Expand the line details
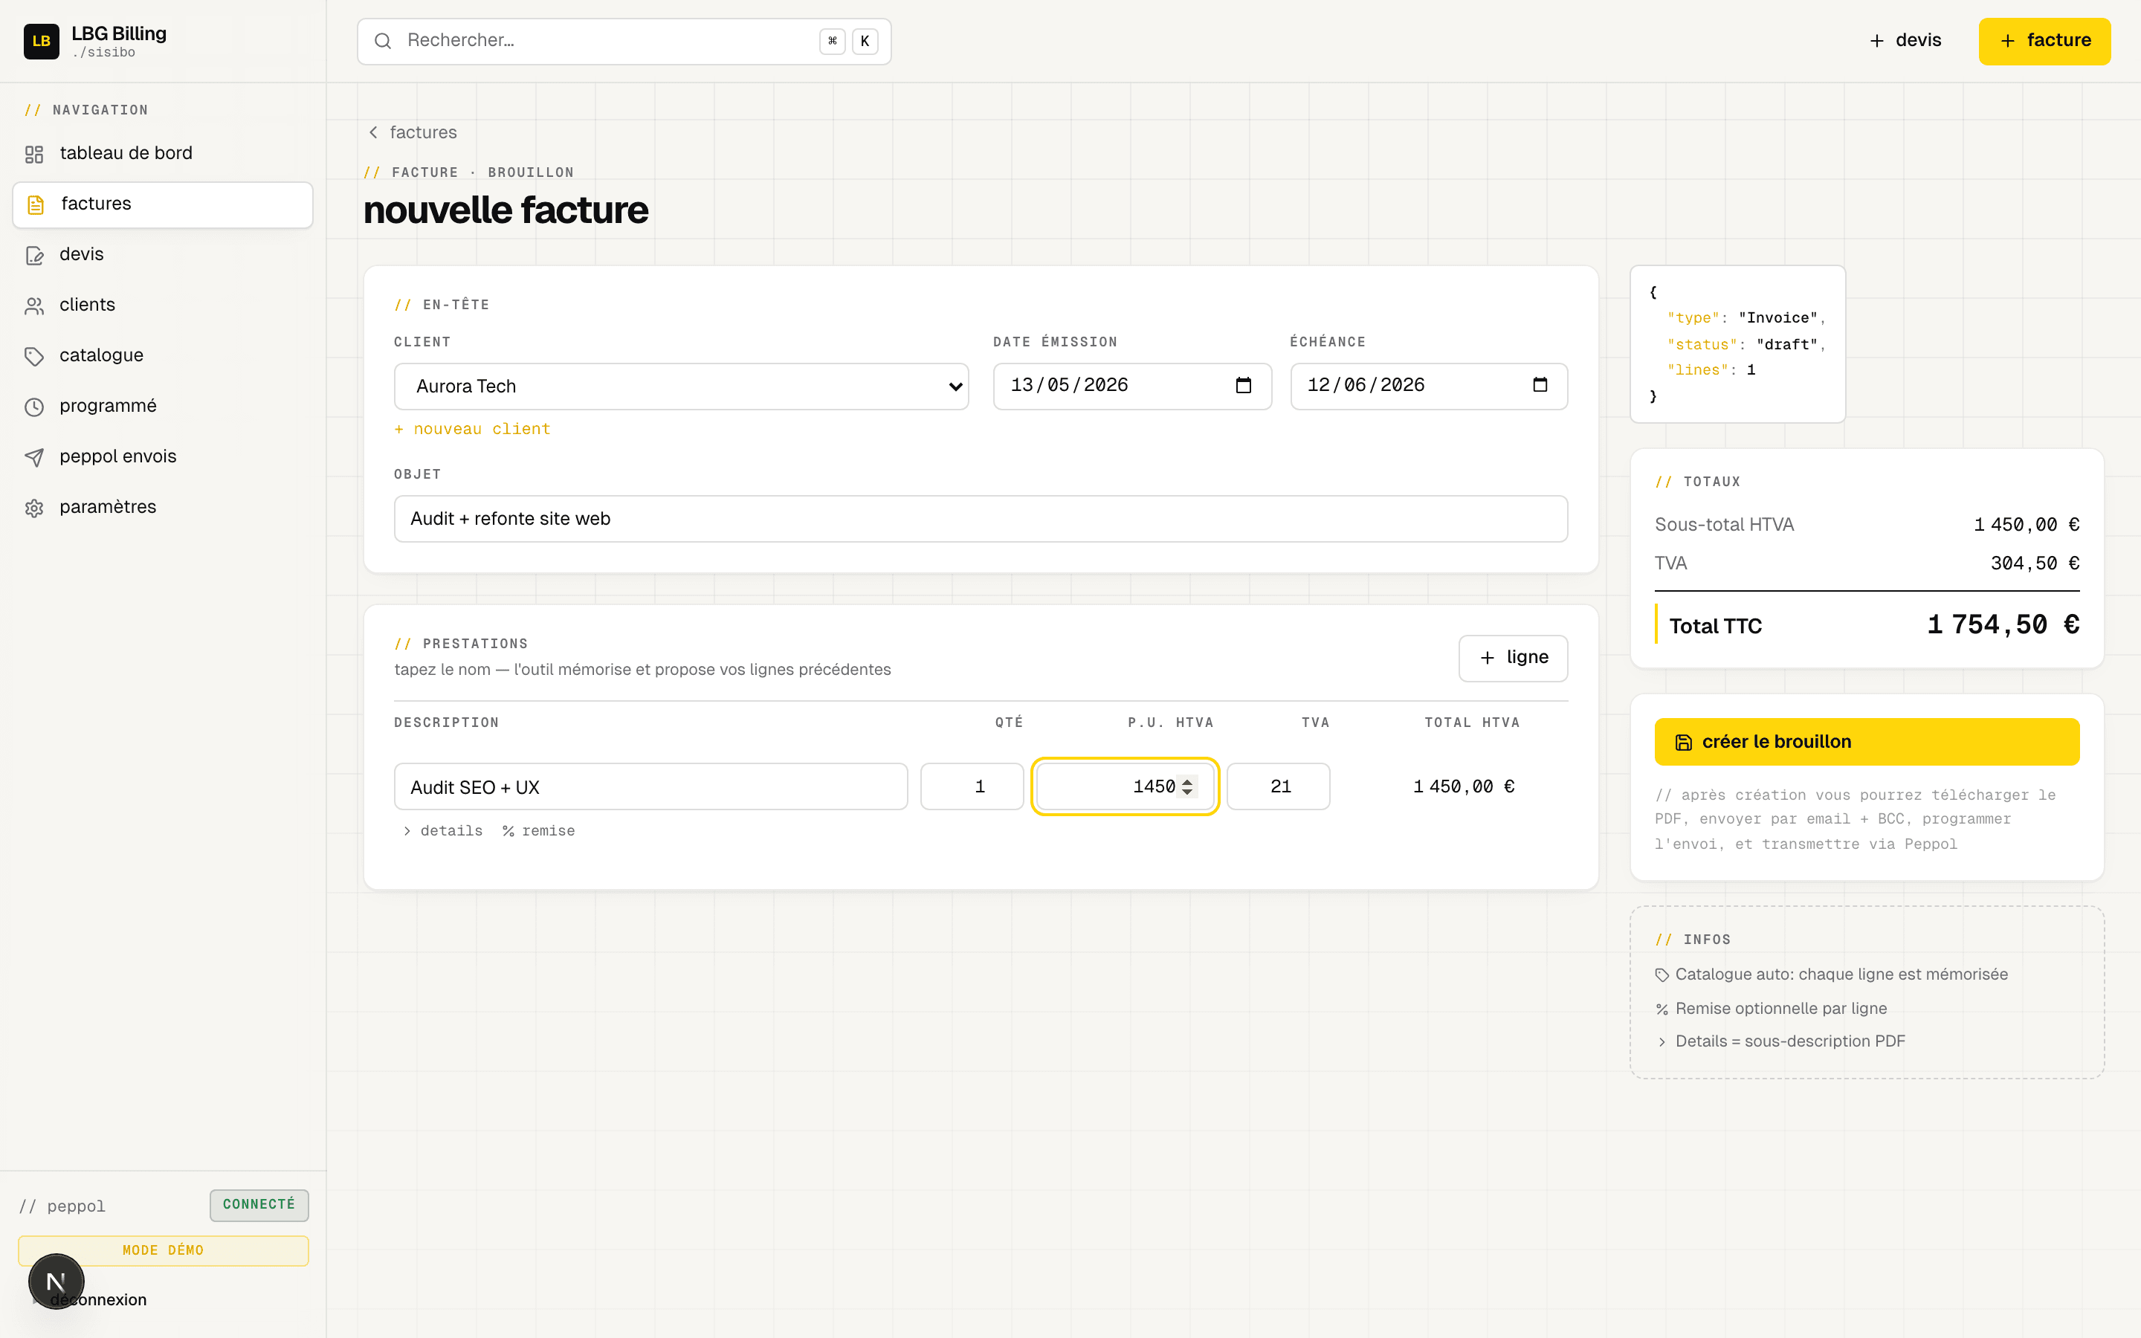2141x1338 pixels. [442, 831]
